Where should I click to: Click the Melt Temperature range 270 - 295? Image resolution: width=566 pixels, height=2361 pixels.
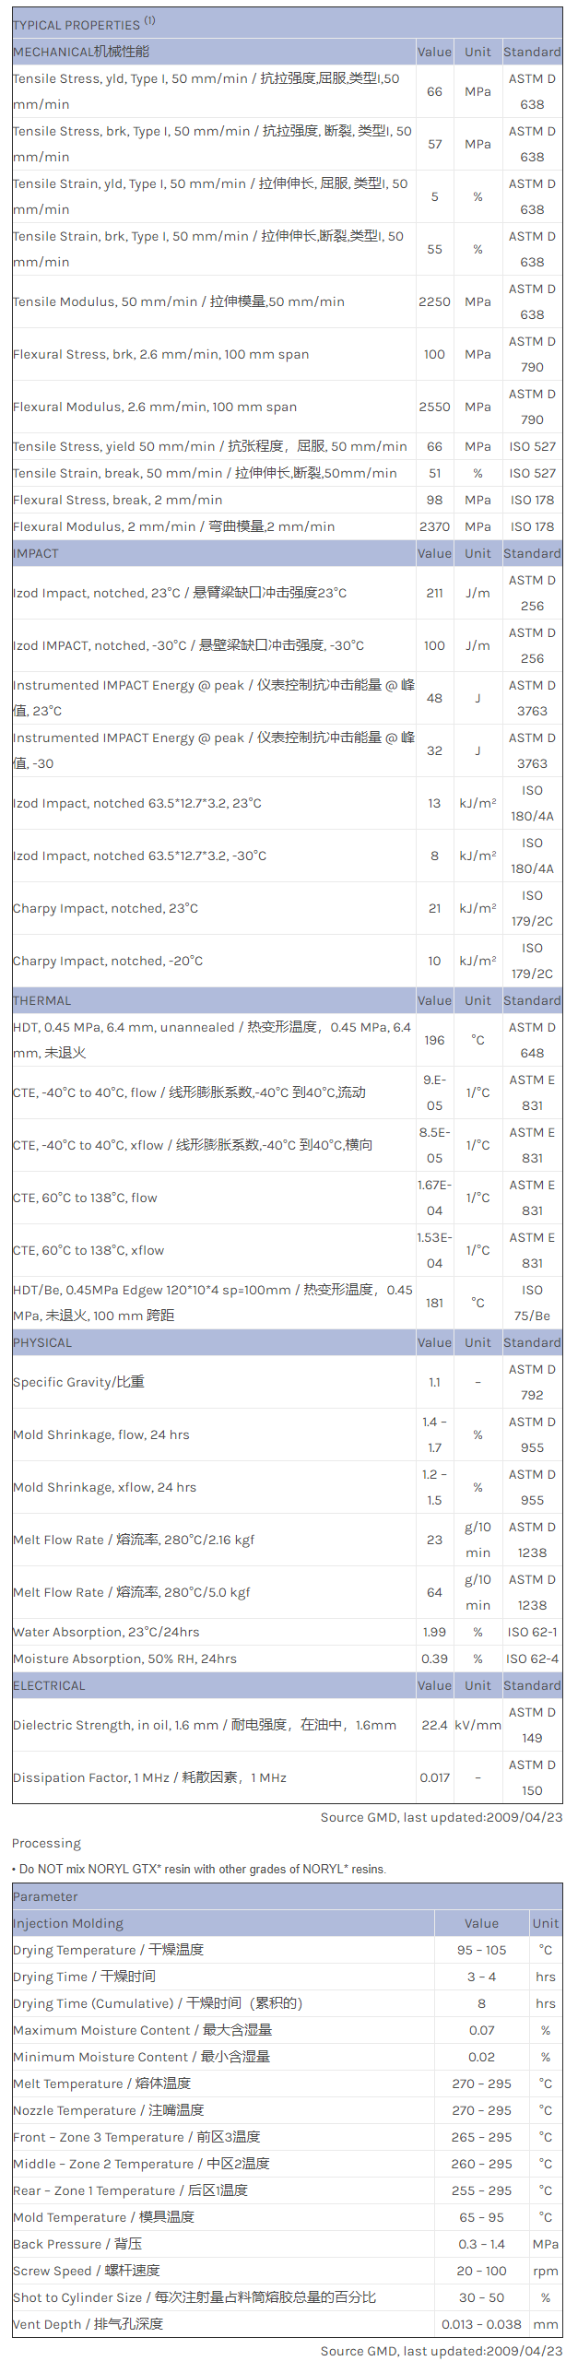pyautogui.click(x=481, y=2084)
